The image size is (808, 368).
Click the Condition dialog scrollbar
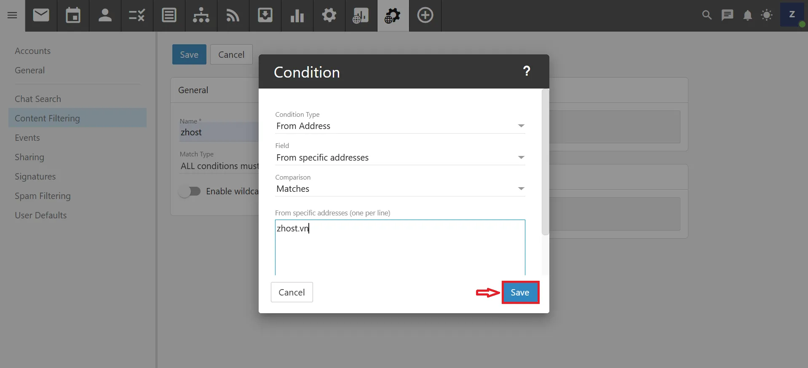(545, 162)
